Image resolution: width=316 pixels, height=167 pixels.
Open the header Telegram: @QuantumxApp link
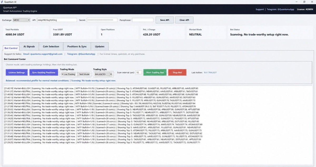pyautogui.click(x=280, y=9)
